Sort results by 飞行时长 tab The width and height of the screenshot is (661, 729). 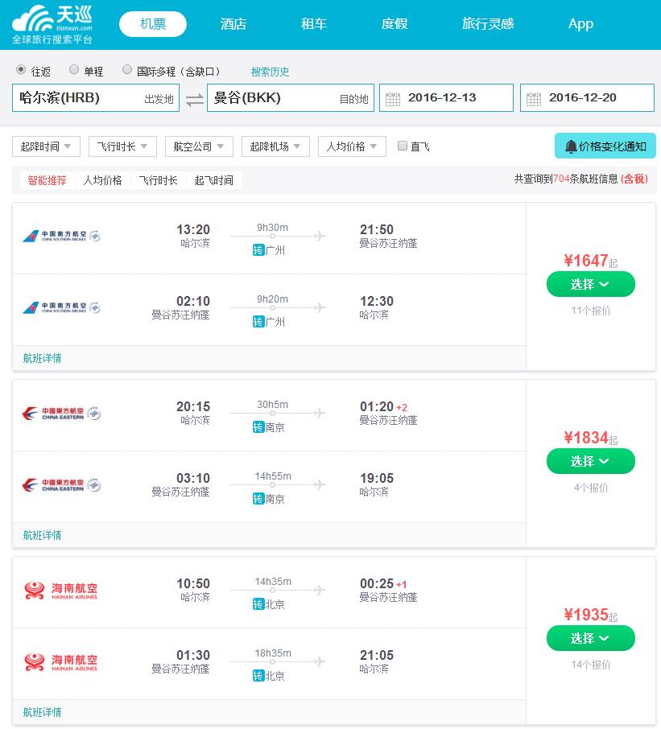158,180
